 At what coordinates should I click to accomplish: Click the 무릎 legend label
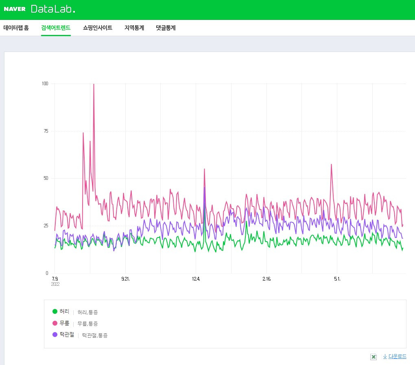64,323
